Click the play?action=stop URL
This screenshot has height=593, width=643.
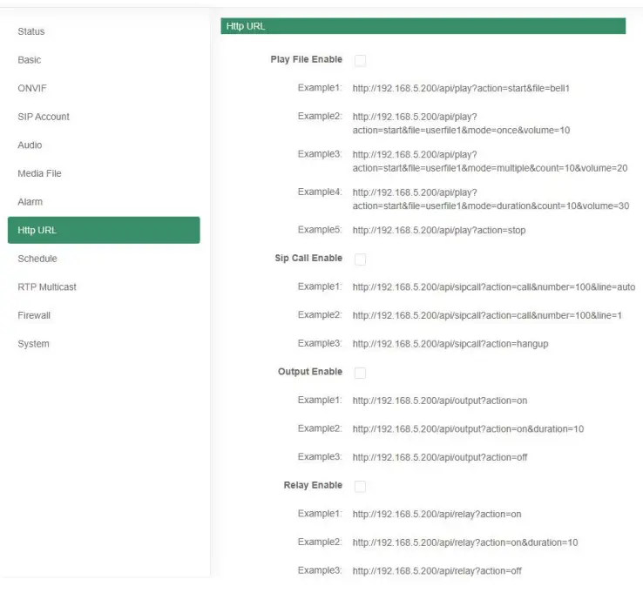click(x=439, y=230)
